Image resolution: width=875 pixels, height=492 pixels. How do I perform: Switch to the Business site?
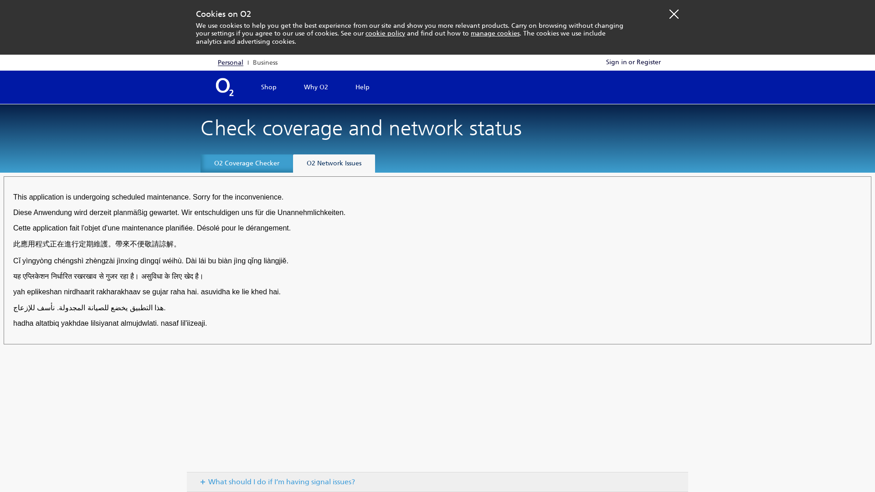point(265,62)
